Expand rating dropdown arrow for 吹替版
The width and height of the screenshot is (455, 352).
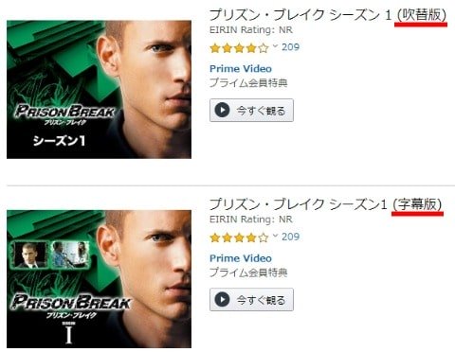click(275, 46)
